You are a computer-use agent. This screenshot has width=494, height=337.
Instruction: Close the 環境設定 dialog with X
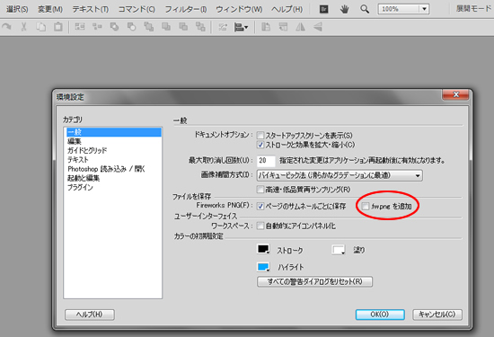pos(455,94)
